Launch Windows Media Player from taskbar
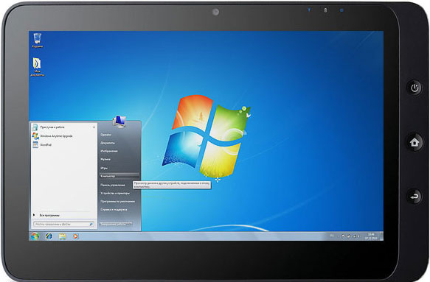 (x=75, y=236)
